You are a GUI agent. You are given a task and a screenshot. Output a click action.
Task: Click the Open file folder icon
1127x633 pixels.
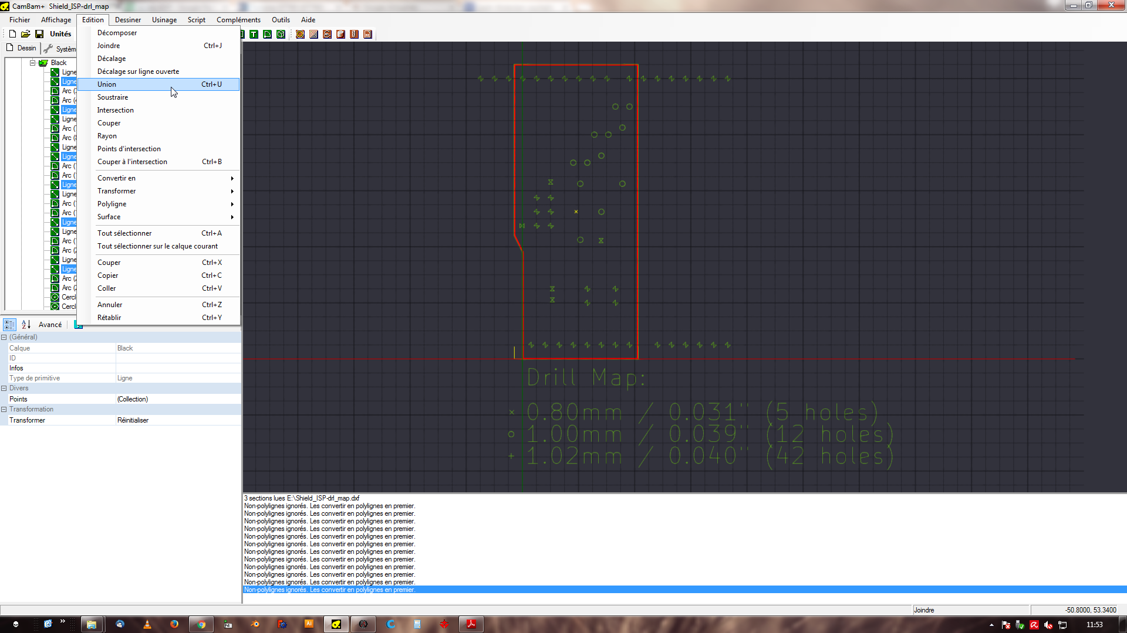(26, 34)
